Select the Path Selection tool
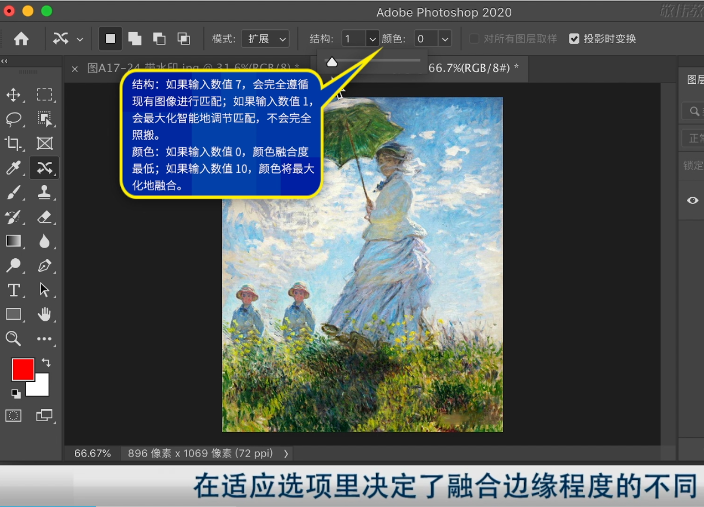This screenshot has height=507, width=704. (44, 290)
